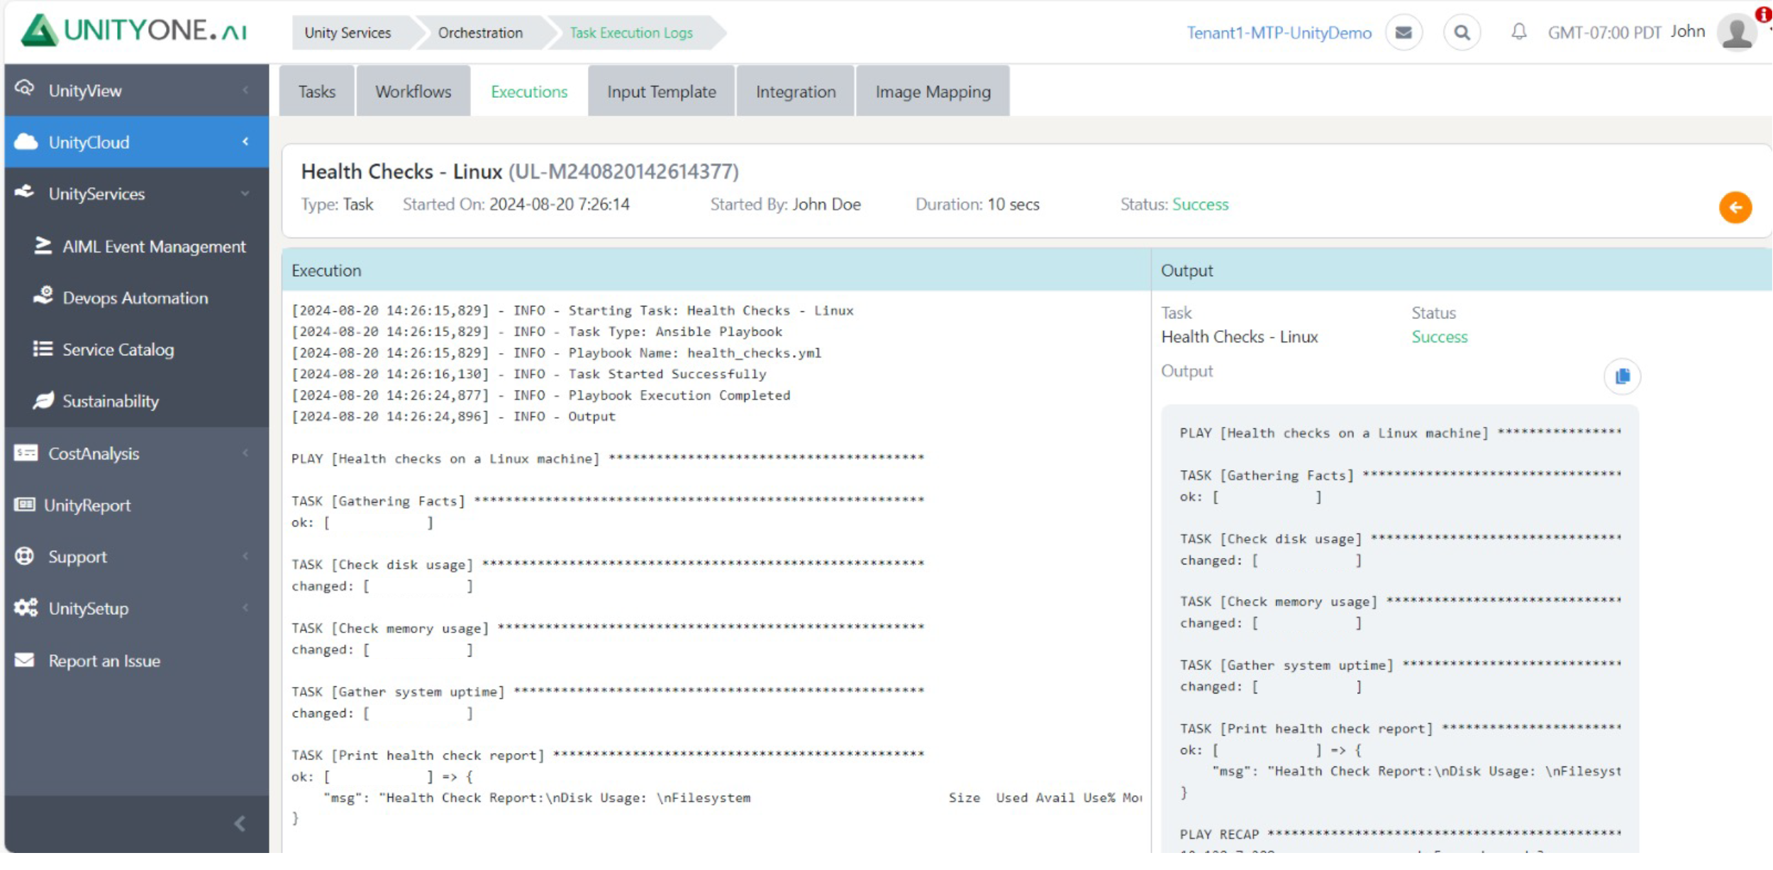Click the 'Playbook Execution Completed' log line
Image resolution: width=1773 pixels, height=870 pixels.
point(540,395)
